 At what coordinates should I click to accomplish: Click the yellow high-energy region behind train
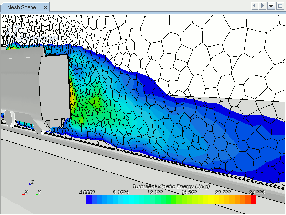73,96
